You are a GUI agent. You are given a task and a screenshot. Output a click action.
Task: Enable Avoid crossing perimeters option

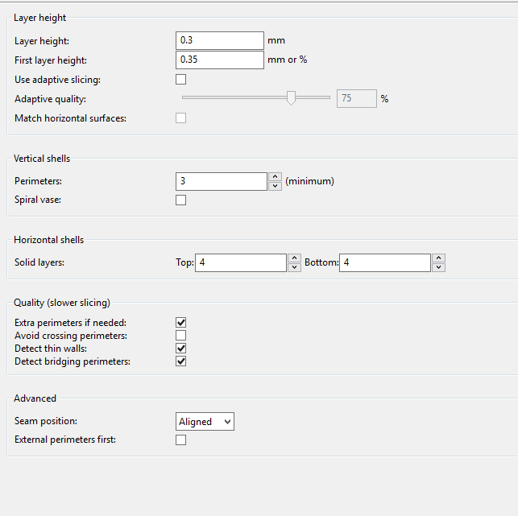pyautogui.click(x=180, y=336)
